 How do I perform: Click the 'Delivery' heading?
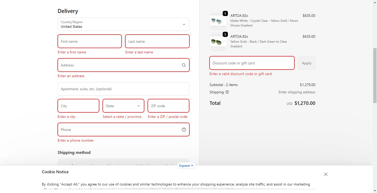[68, 11]
